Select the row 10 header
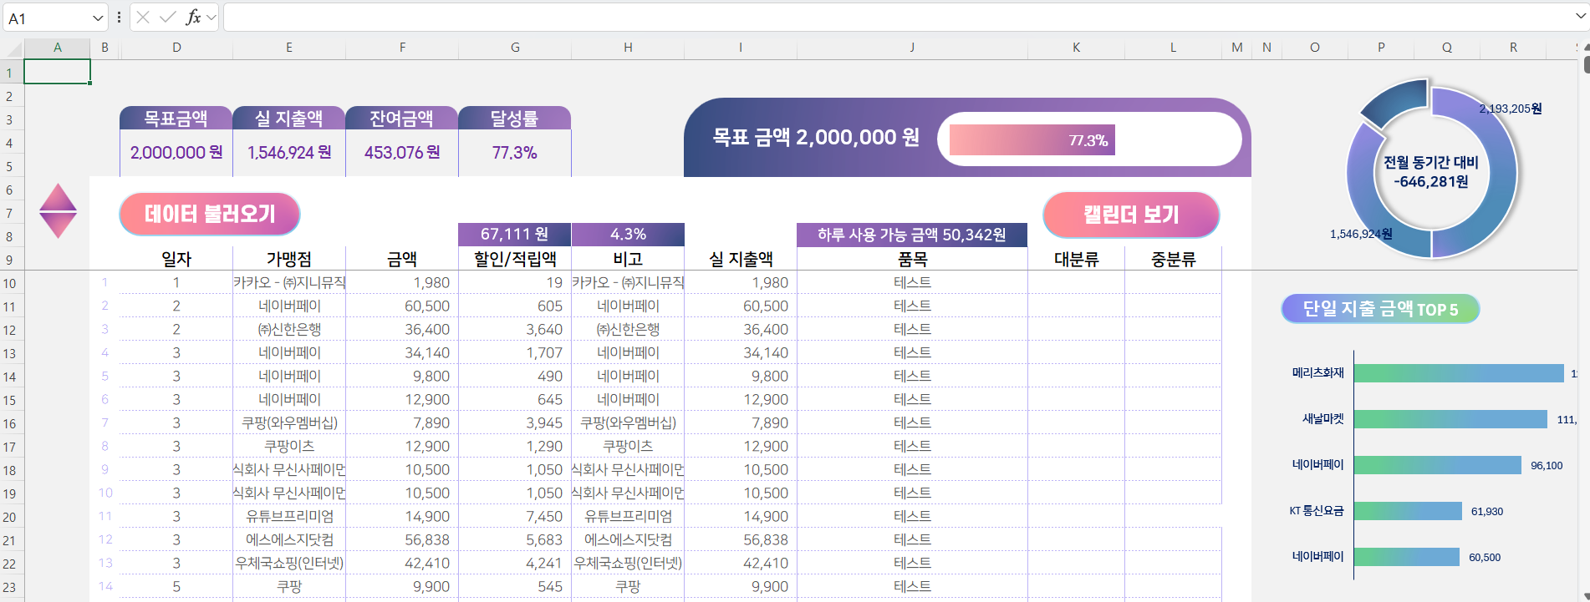The image size is (1590, 602). pyautogui.click(x=10, y=283)
